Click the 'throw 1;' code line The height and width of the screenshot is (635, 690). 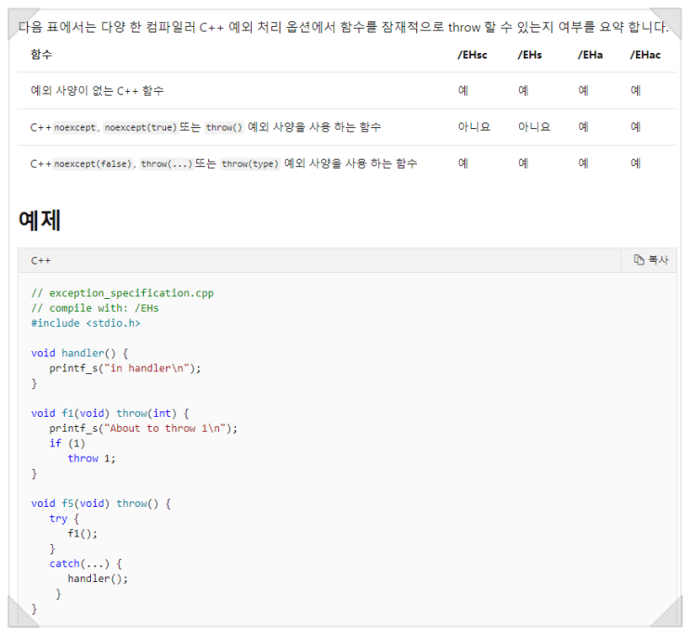tap(92, 459)
